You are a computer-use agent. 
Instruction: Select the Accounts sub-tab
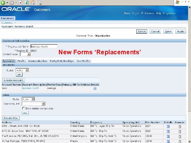pyautogui.click(x=8, y=61)
